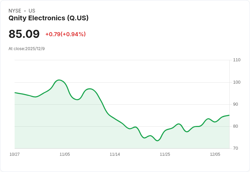Select the 85.09 current price
Viewport: 250px width, 172px height.
pos(24,34)
